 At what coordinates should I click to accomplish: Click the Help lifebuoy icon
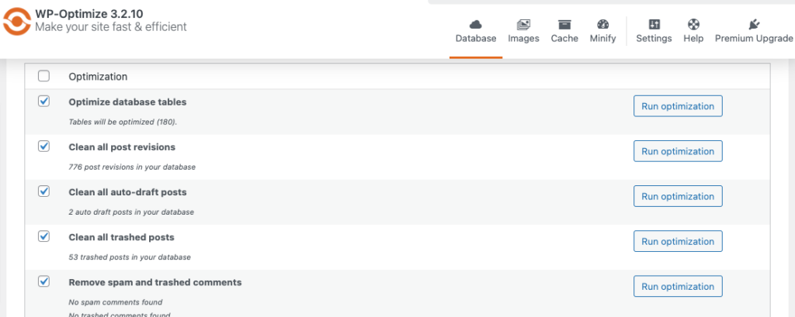pos(693,24)
